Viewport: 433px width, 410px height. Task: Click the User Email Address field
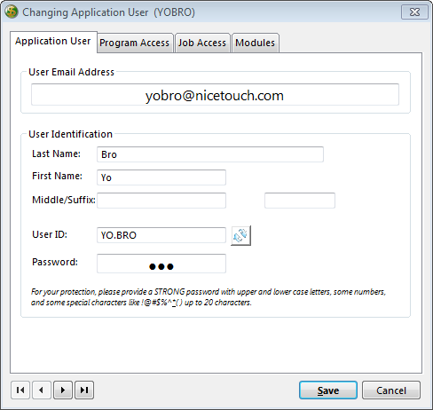click(215, 95)
